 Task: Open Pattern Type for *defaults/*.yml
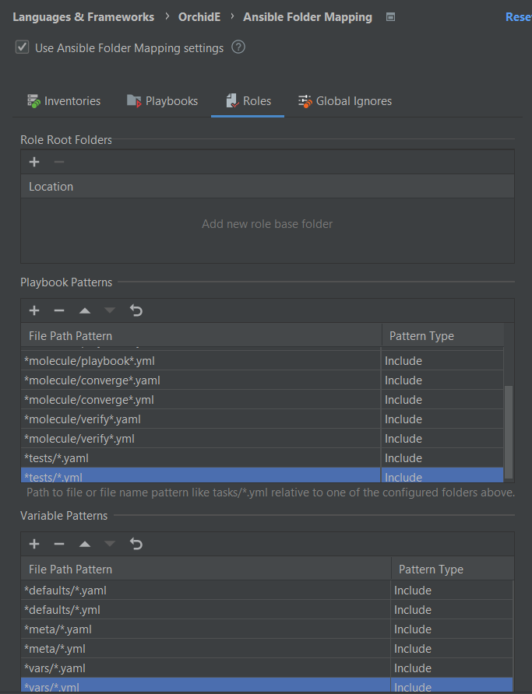(x=452, y=610)
